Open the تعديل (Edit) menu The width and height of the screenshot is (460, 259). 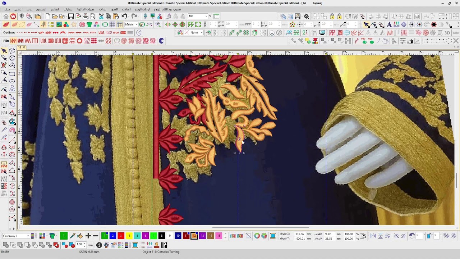18,9
